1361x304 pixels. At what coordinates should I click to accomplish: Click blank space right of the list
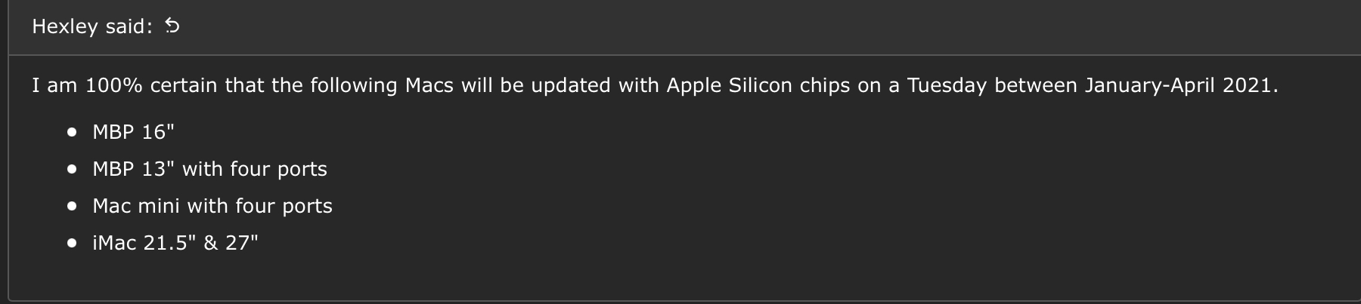click(756, 189)
